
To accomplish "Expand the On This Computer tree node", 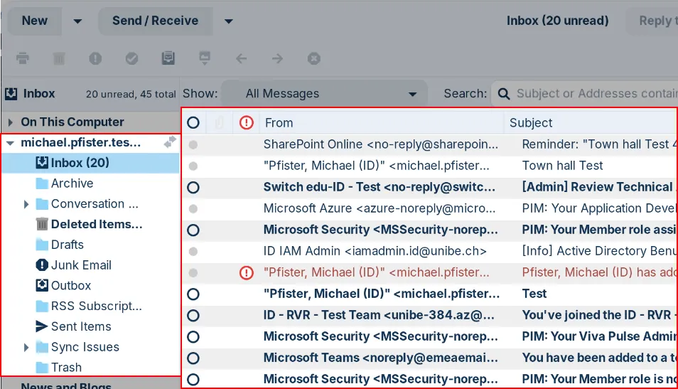I will pyautogui.click(x=11, y=122).
